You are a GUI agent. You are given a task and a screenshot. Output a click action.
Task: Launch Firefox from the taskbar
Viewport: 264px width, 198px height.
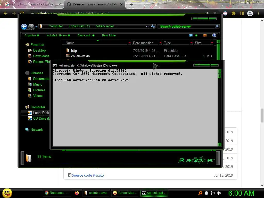click(x=77, y=193)
